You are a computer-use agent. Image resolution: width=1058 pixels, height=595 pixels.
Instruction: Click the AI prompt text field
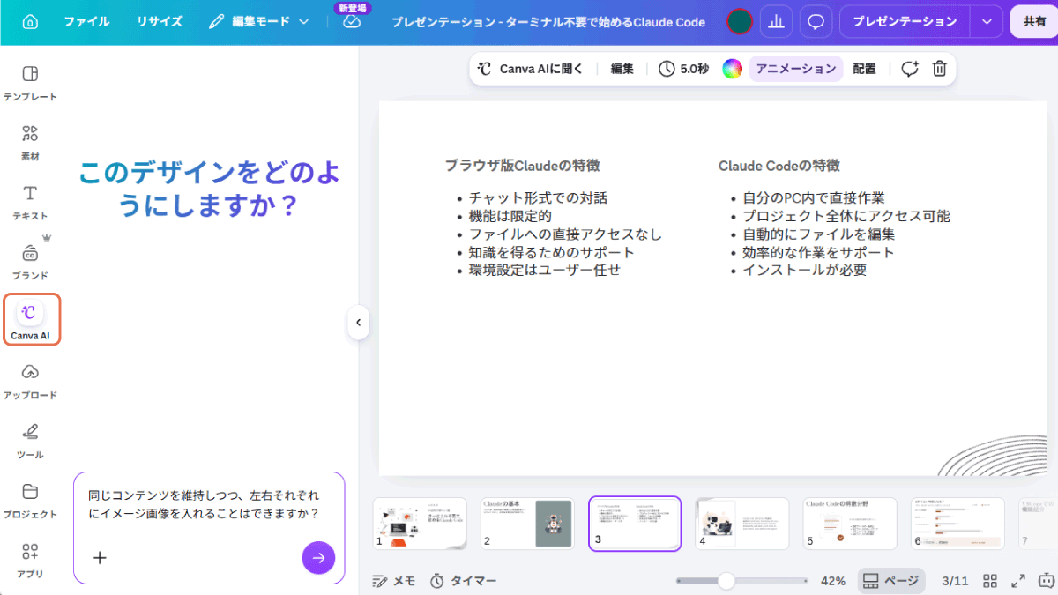pos(209,504)
